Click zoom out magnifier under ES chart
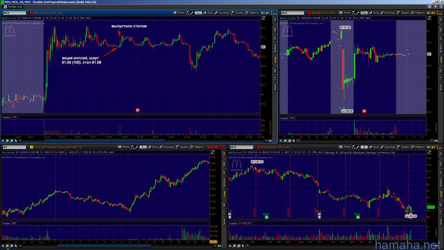Image resolution: width=444 pixels, height=250 pixels. tap(12, 246)
